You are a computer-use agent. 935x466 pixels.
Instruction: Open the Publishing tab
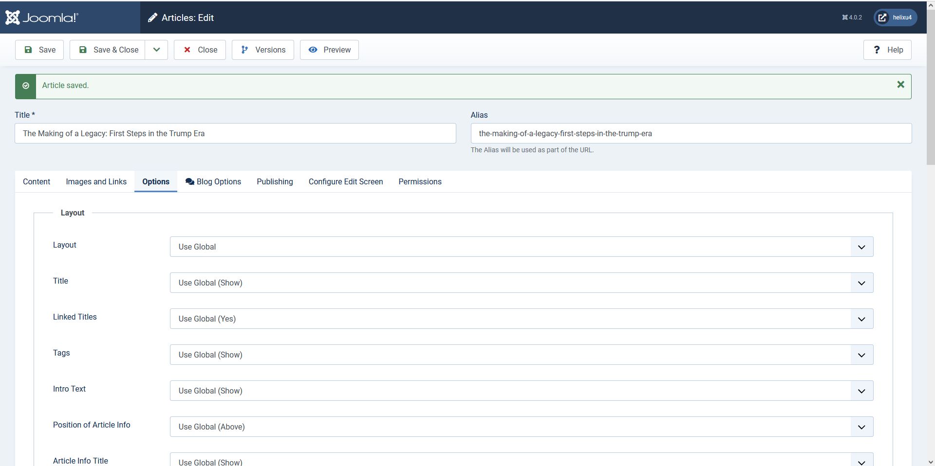[x=275, y=181]
